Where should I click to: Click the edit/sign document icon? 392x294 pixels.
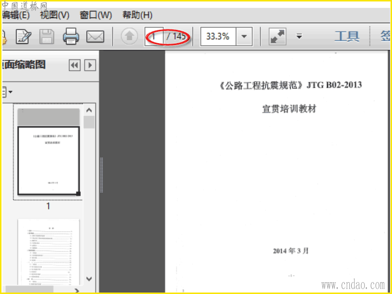[x=24, y=36]
